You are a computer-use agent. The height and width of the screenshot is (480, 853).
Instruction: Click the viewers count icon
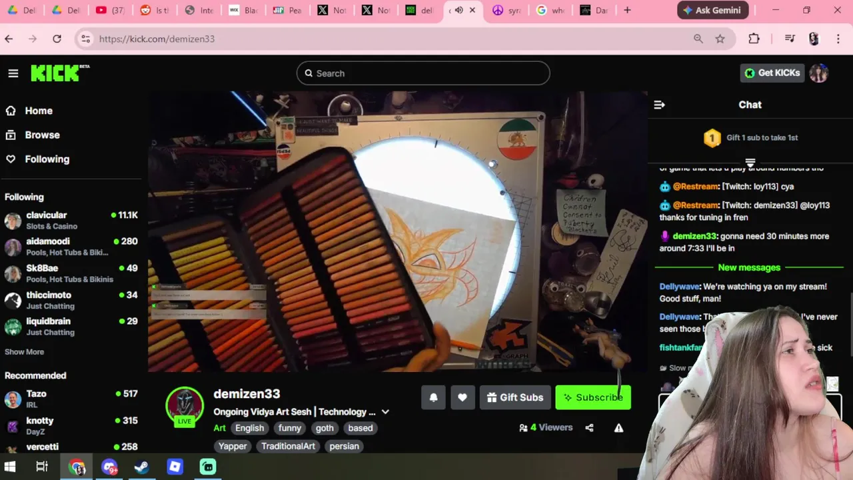(523, 428)
